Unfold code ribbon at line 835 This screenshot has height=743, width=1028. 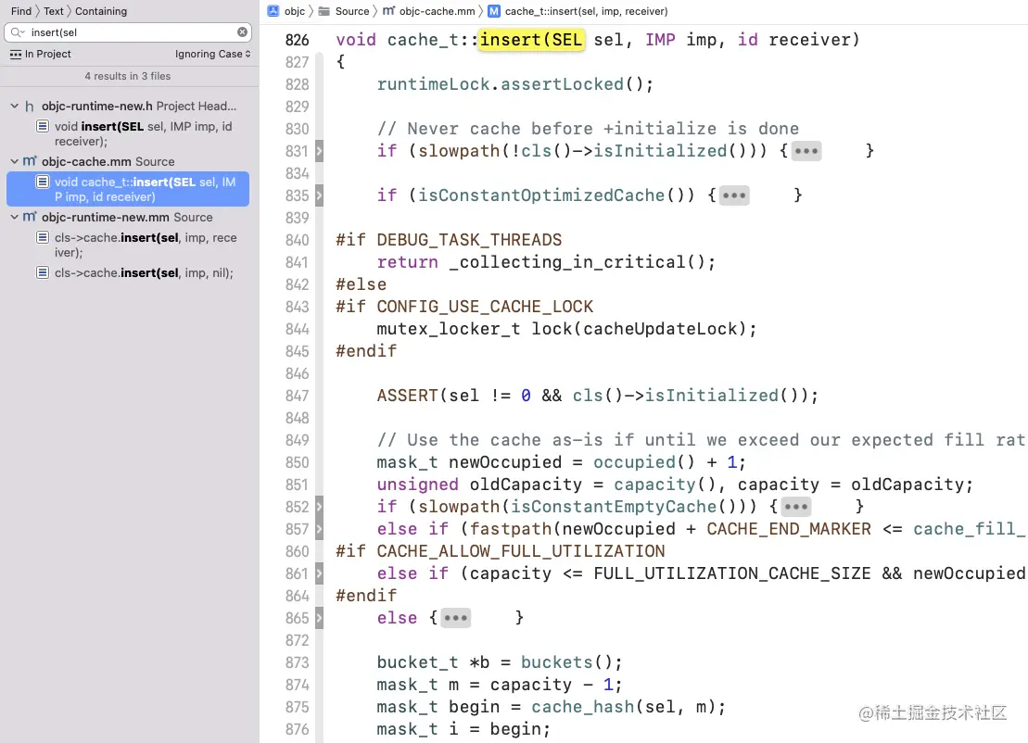[x=319, y=195]
